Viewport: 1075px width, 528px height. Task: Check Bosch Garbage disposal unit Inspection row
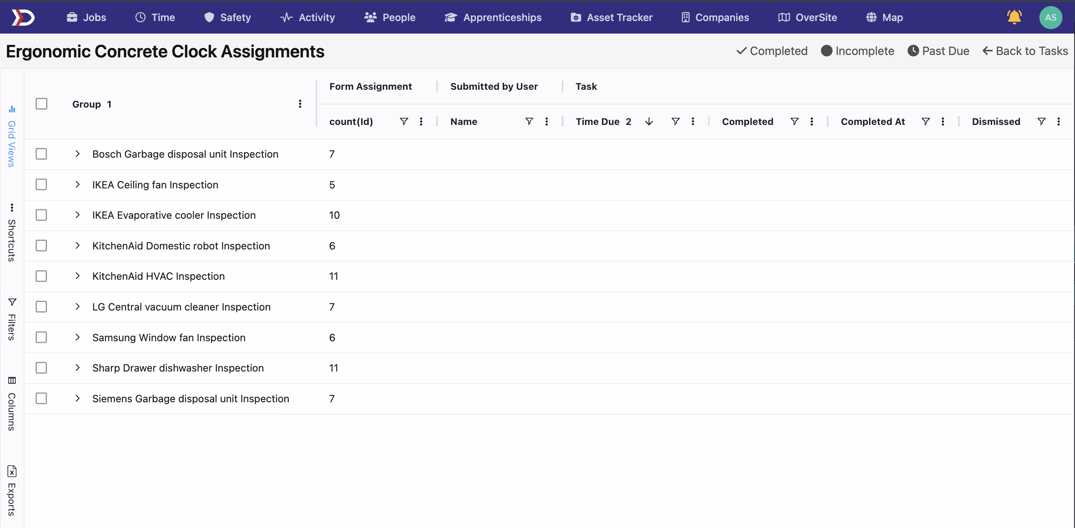41,154
